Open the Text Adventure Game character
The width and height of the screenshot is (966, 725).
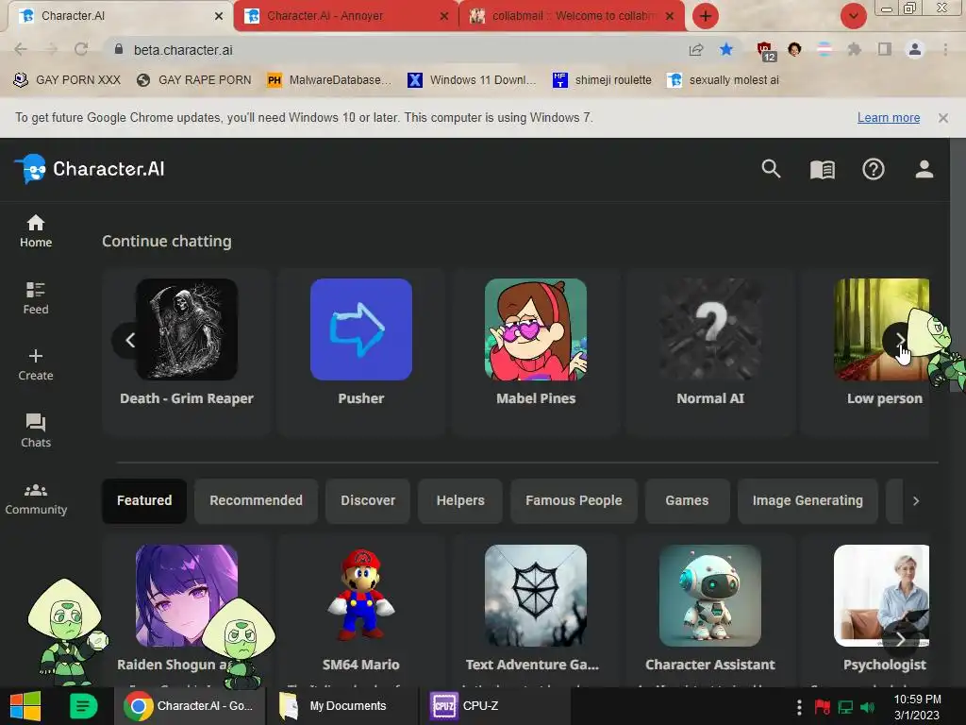(x=536, y=612)
